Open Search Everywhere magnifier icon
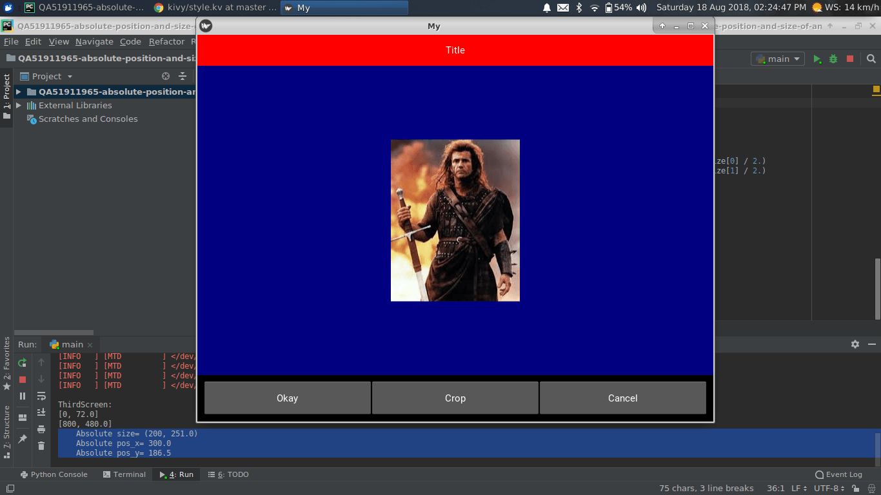The height and width of the screenshot is (495, 881). [x=871, y=59]
